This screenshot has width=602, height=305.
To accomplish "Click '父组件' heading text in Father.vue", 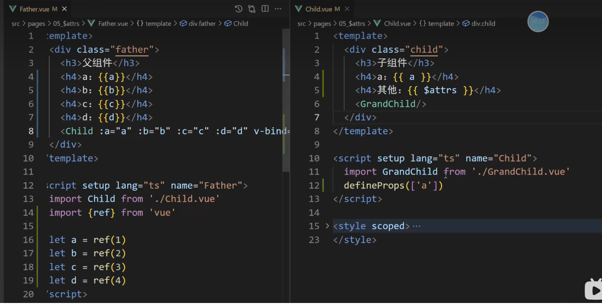I will pos(98,63).
